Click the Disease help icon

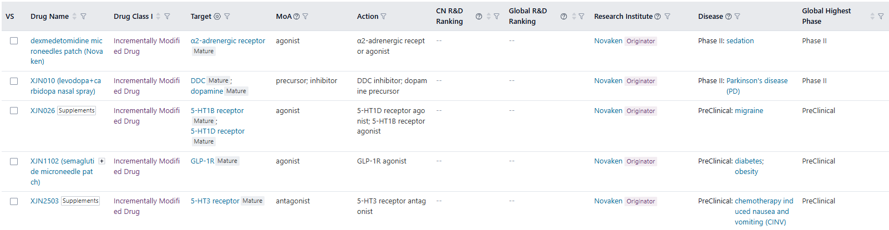click(728, 17)
